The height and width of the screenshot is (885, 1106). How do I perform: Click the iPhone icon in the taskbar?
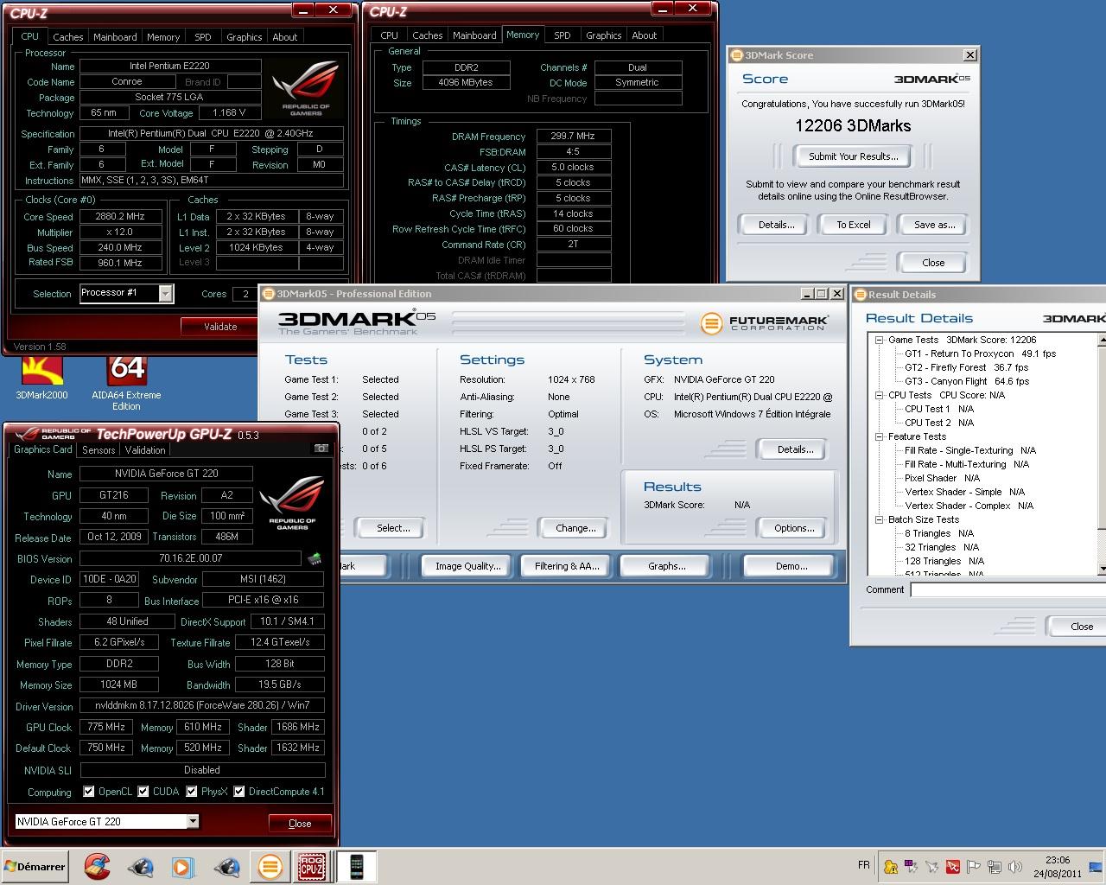click(356, 866)
